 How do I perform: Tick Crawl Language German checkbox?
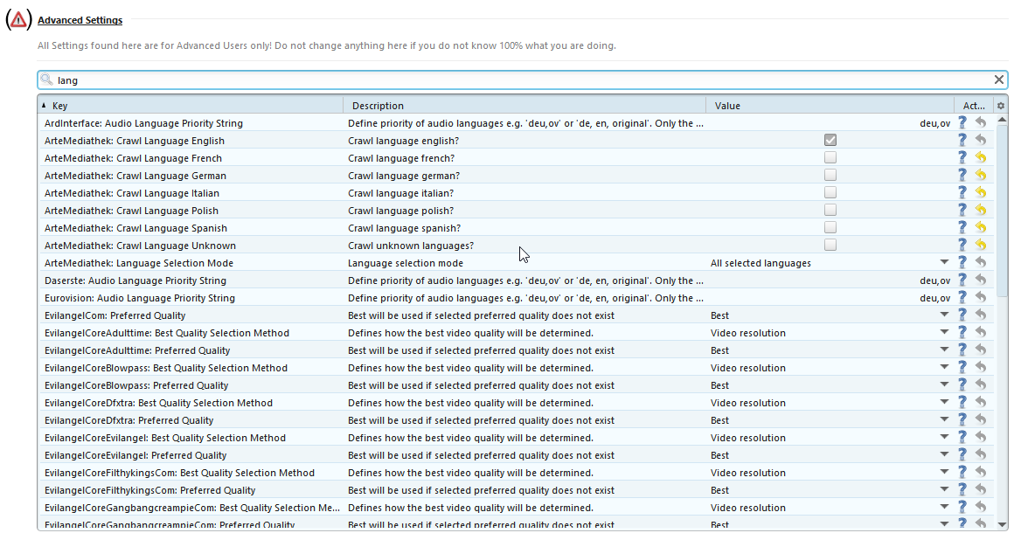[830, 175]
